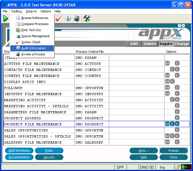Click the green Run arrow toolbar icon

point(5,18)
